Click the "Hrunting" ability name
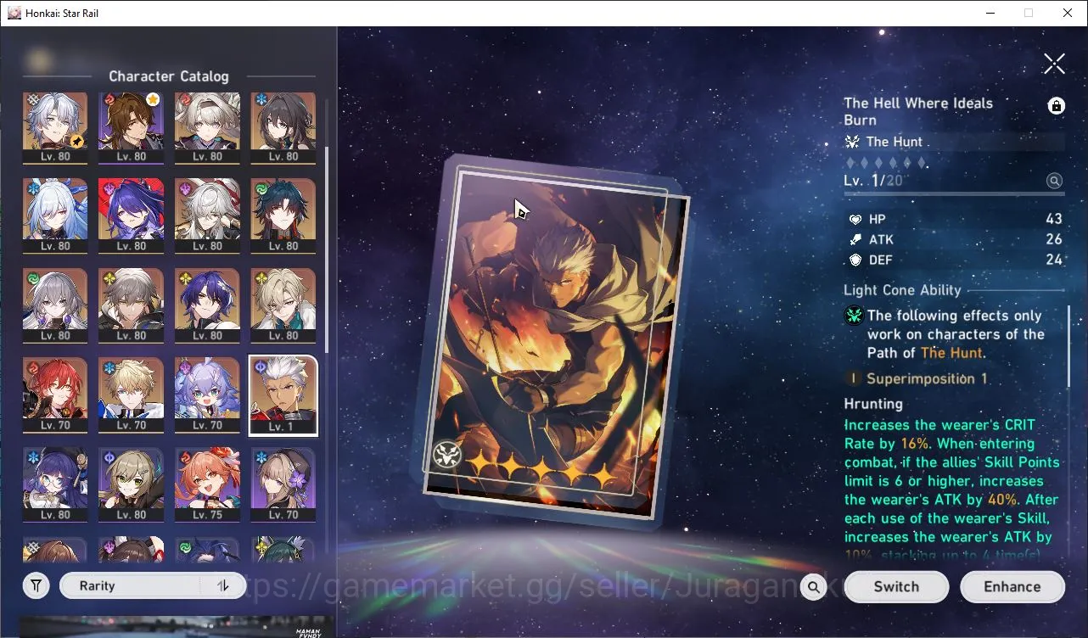 pos(873,404)
